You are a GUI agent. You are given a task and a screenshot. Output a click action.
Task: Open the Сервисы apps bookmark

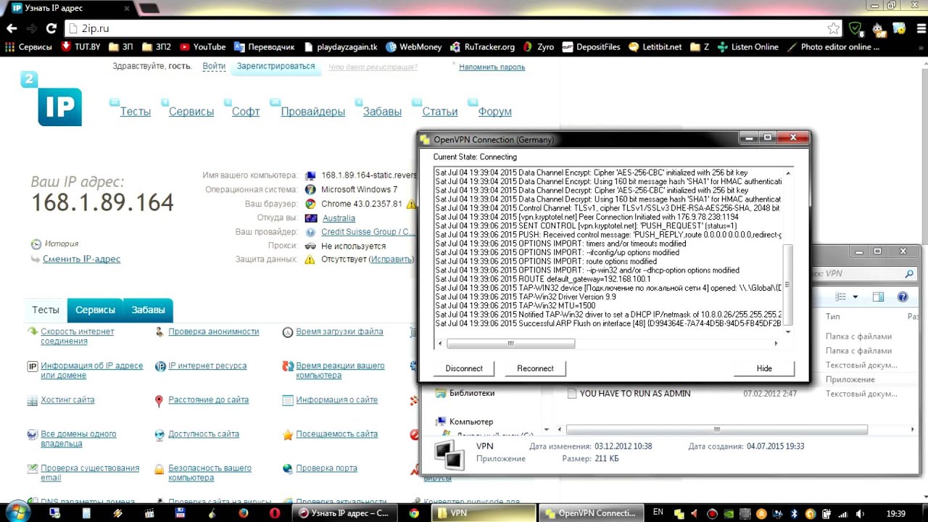(28, 46)
